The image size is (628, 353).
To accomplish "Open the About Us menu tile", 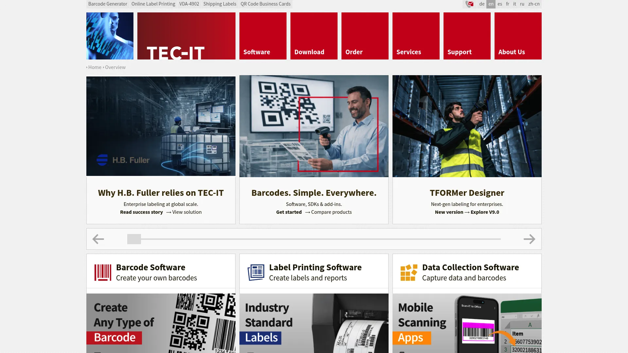I will tap(518, 36).
